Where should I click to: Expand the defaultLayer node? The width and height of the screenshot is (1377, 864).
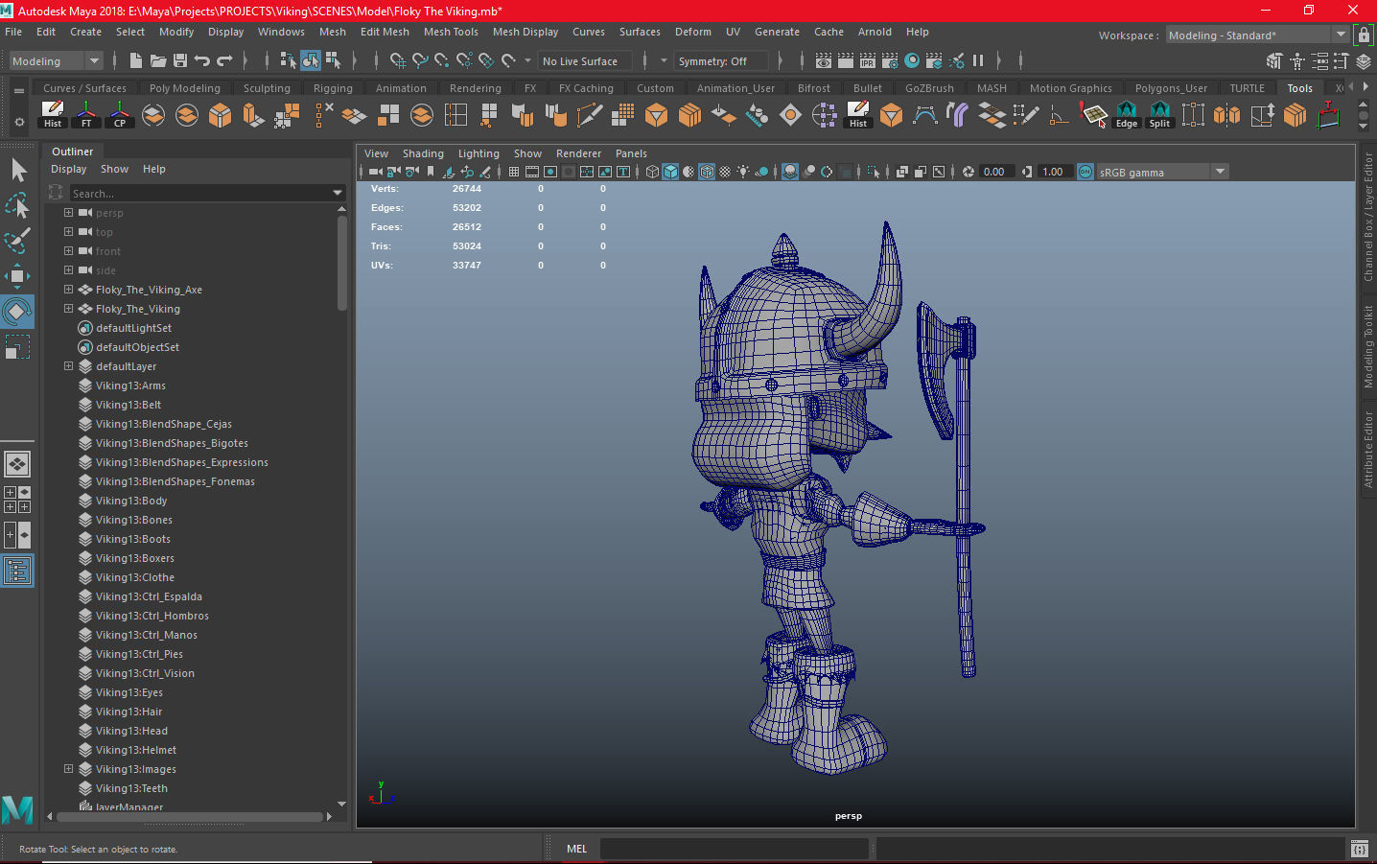click(x=68, y=365)
